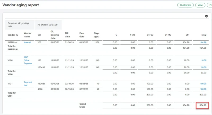Open the 100.00 total link for bill 4576
The width and height of the screenshot is (212, 115).
pos(203,89)
